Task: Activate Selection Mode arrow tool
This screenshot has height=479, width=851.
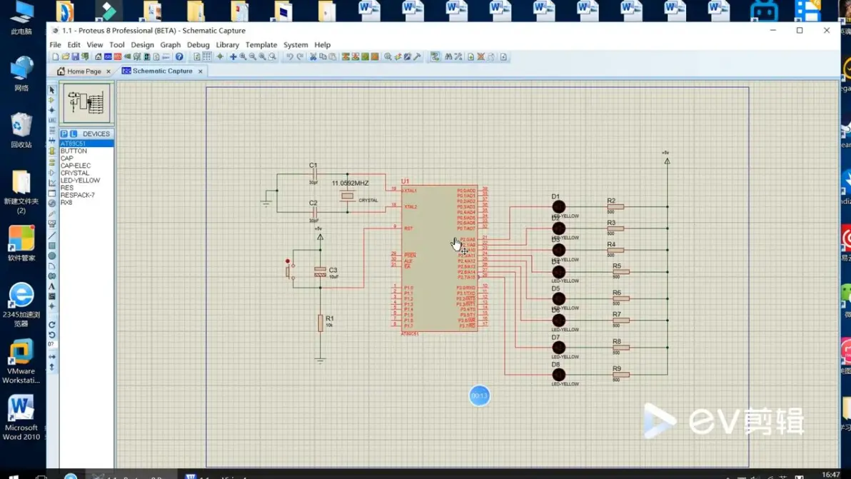Action: (x=52, y=91)
